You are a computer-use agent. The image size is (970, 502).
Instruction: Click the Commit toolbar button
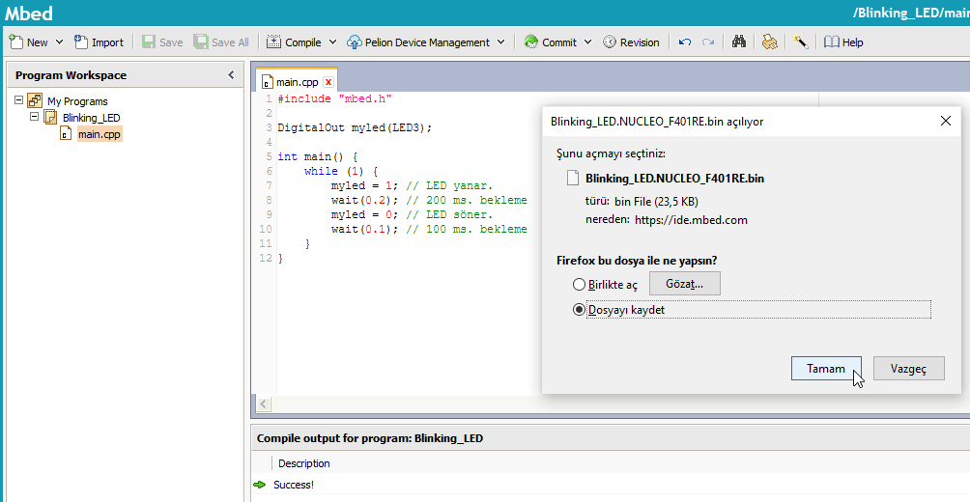coord(550,42)
